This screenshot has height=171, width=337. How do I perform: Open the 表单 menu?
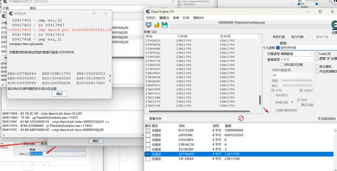176,18
